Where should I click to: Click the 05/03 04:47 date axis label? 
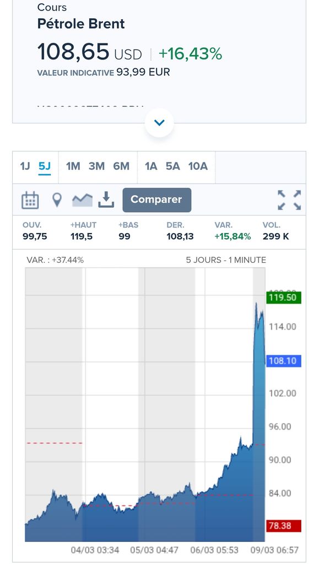[x=154, y=550]
